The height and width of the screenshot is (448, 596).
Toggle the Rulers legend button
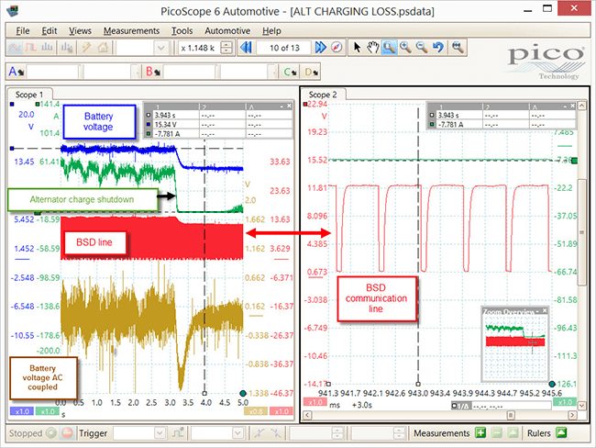561,433
